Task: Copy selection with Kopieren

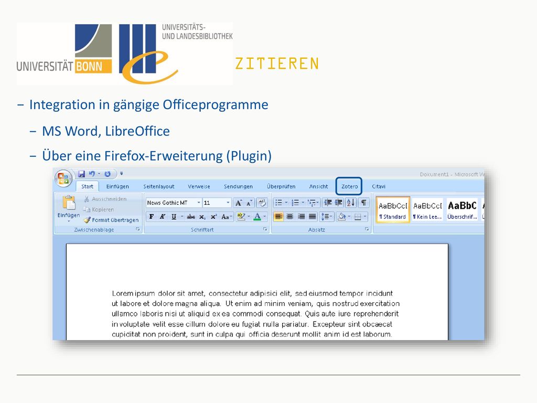Action: pyautogui.click(x=99, y=209)
